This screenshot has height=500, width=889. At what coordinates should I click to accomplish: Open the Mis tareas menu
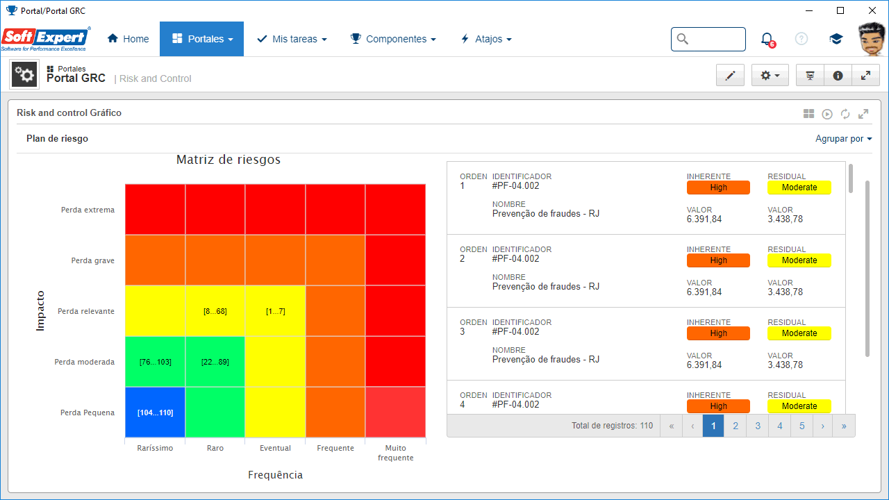tap(292, 39)
